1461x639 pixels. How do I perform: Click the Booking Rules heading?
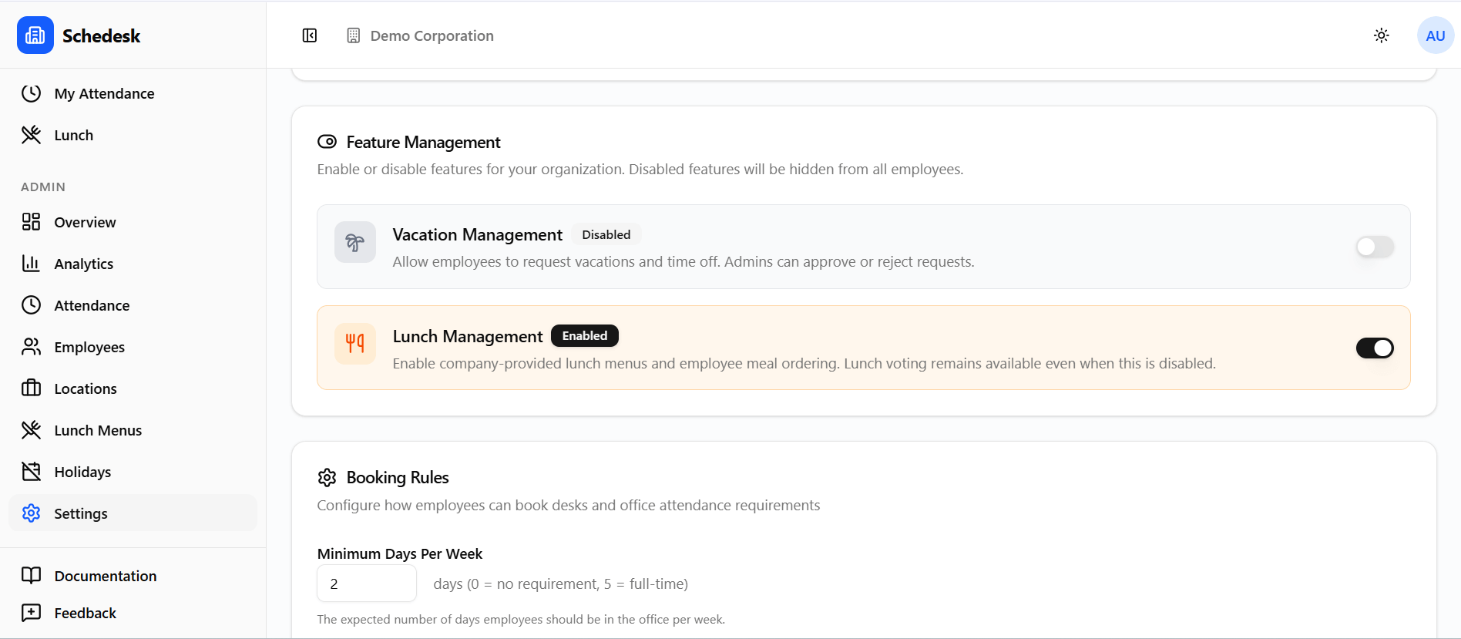click(x=398, y=478)
